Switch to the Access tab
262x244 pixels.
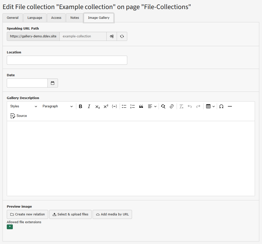click(56, 18)
